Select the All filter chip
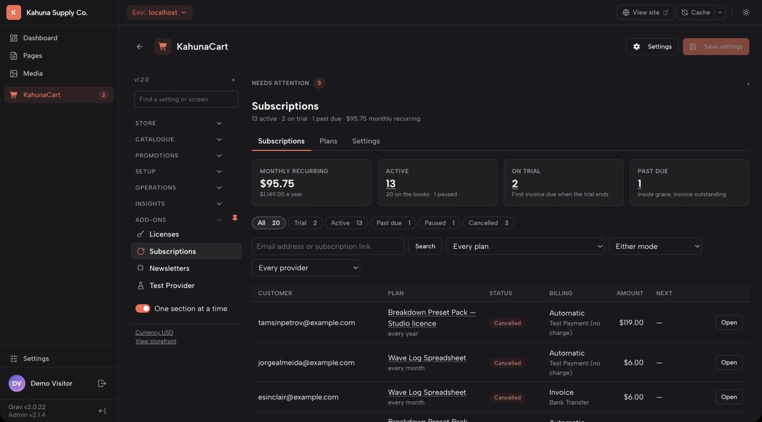The width and height of the screenshot is (762, 422). tap(269, 223)
